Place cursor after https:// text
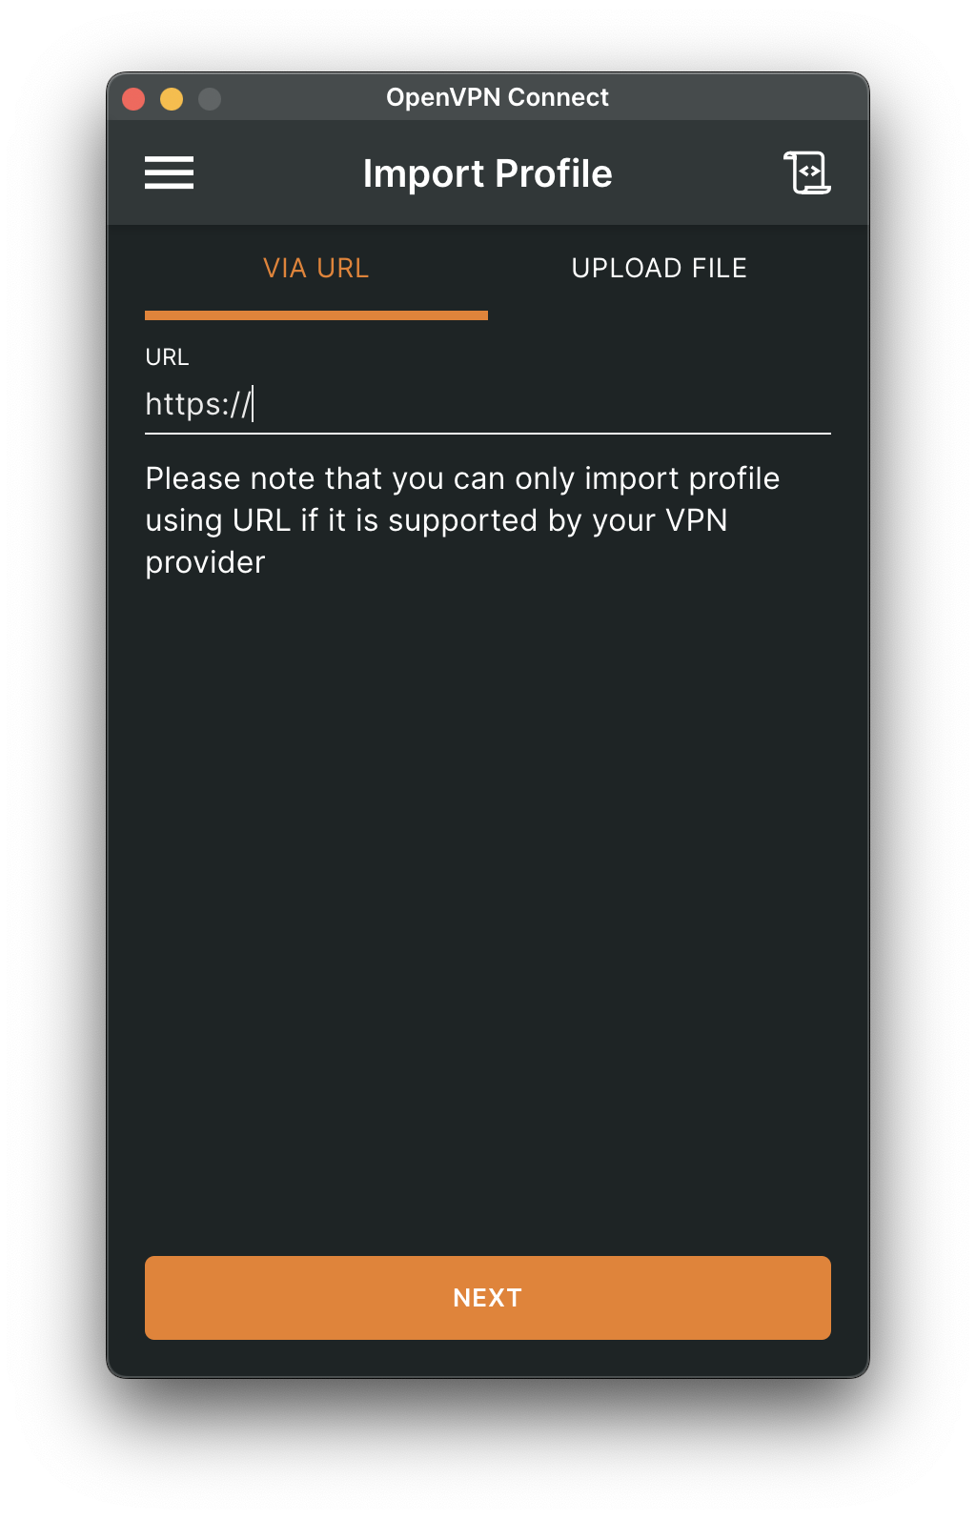This screenshot has height=1519, width=976. pos(254,405)
